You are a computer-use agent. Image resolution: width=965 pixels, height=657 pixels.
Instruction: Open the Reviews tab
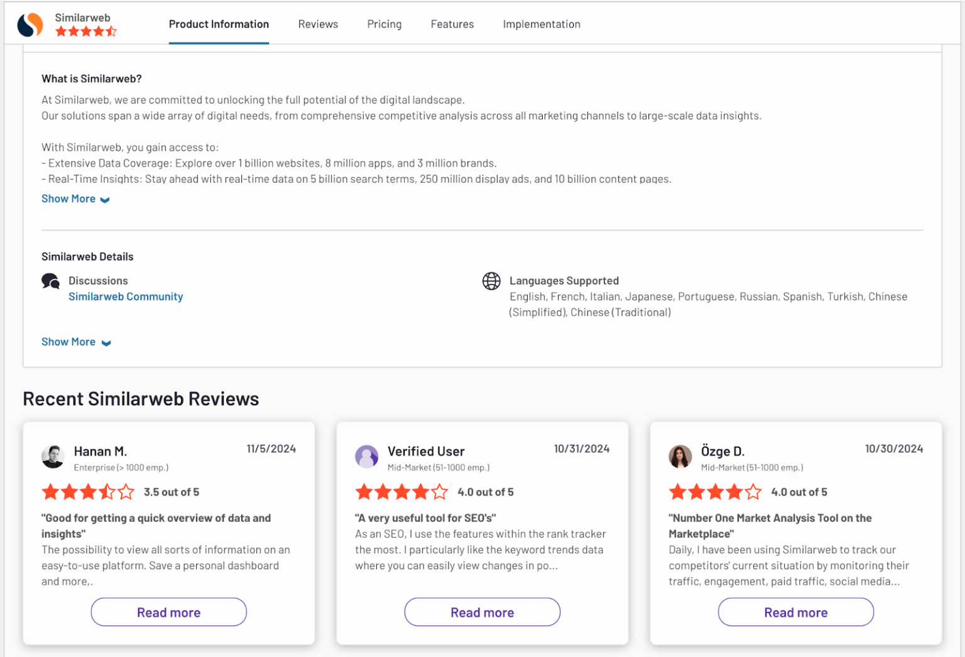(318, 24)
